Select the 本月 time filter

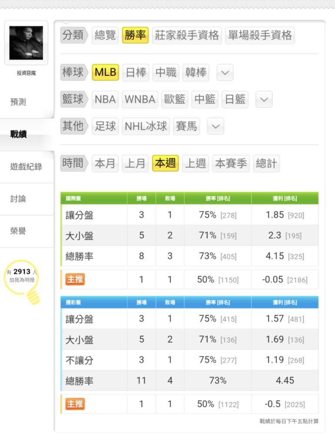point(105,164)
